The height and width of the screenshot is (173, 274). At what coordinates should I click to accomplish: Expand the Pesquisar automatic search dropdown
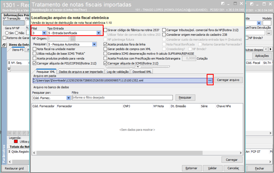(94, 44)
